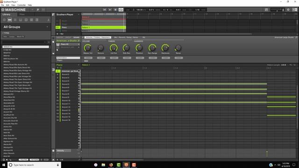Select 'Acoustic Dry Kit' in the list
Viewport: 299px width, 168px height.
click(x=10, y=118)
